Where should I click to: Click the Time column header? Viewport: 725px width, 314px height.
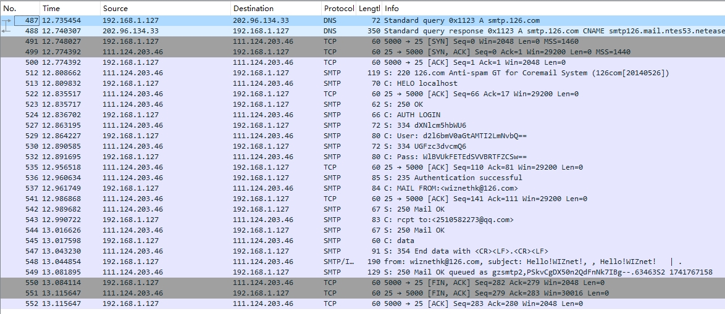coord(68,9)
